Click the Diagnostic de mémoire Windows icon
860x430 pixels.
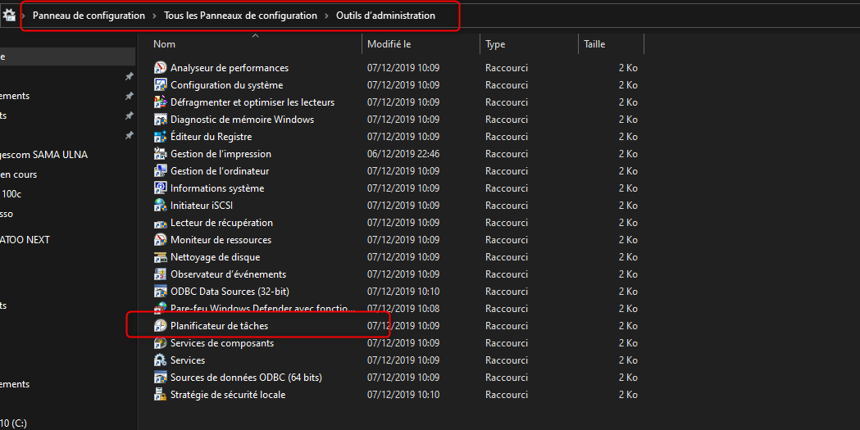tap(160, 120)
